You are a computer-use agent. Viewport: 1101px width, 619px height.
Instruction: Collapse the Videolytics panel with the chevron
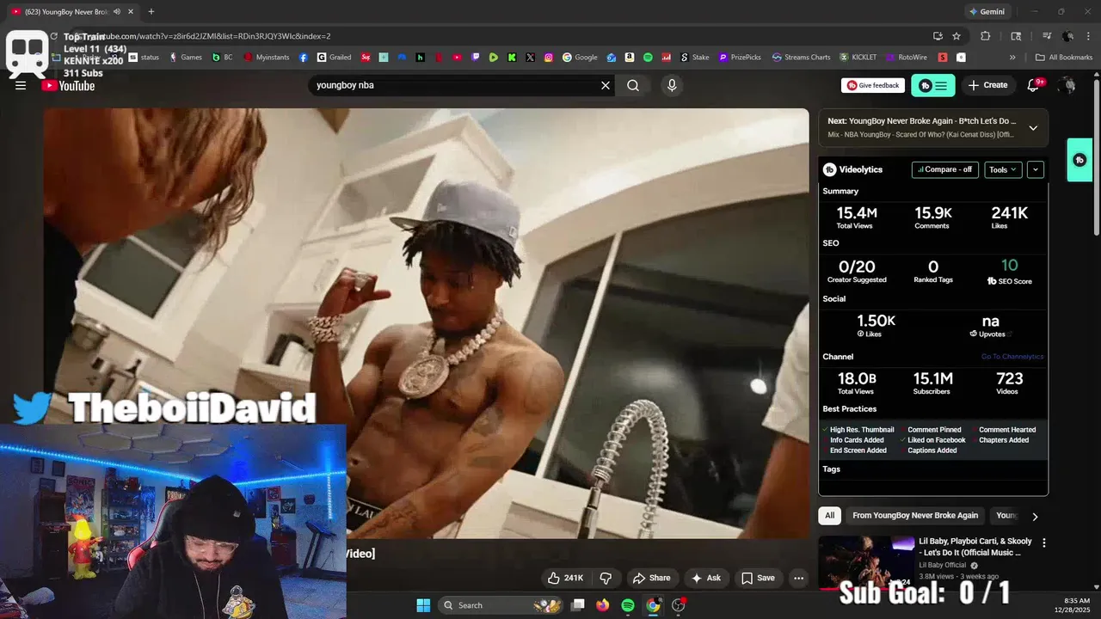1036,169
